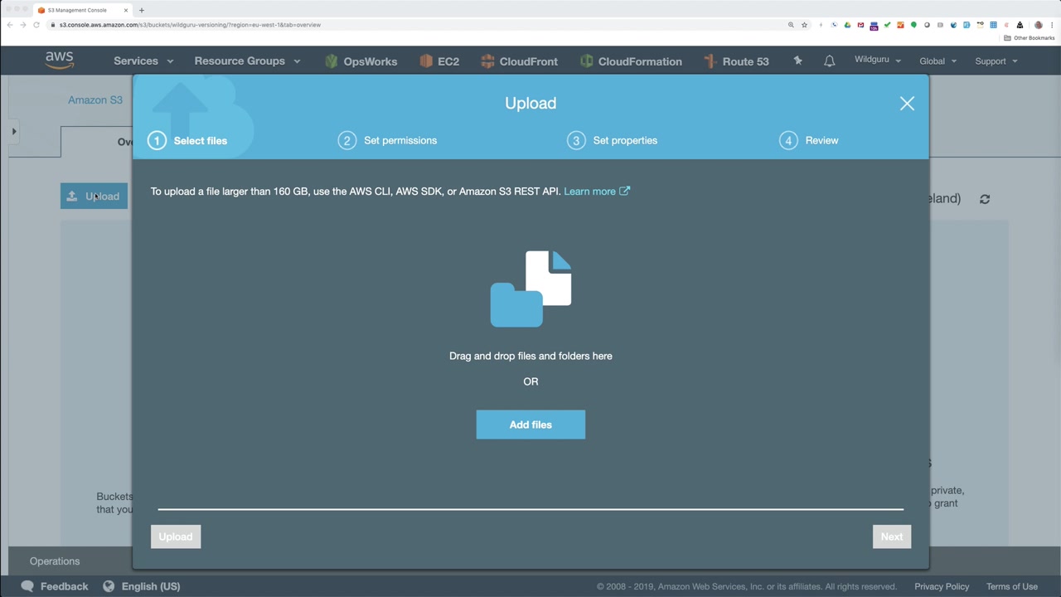Viewport: 1061px width, 597px height.
Task: Click the Upload button at dialog bottom
Action: (x=176, y=536)
